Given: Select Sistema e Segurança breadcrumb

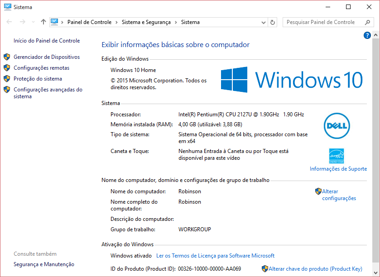Looking at the screenshot, I should tap(146, 22).
